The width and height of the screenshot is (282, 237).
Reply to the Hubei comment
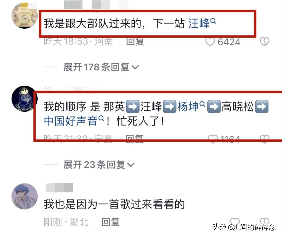click(x=110, y=222)
